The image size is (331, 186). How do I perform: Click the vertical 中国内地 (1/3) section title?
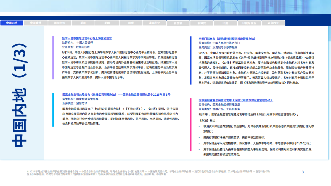(19, 95)
